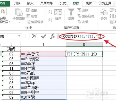116x102 pixels.
Task: Confirm formula with the checkmark button
Action: tap(44, 36)
